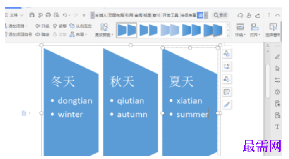Click the 'dongtian' bullet text
This screenshot has width=289, height=159.
75,101
